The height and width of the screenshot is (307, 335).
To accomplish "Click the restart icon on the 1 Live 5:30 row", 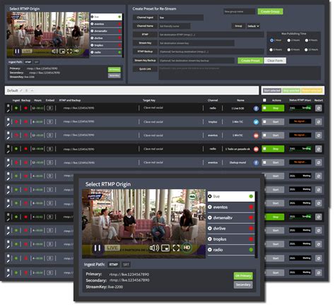I will 319,108.
